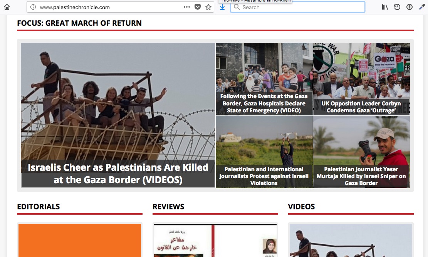This screenshot has height=257, width=428.
Task: Click the circular extension icon in toolbar
Action: tap(410, 7)
